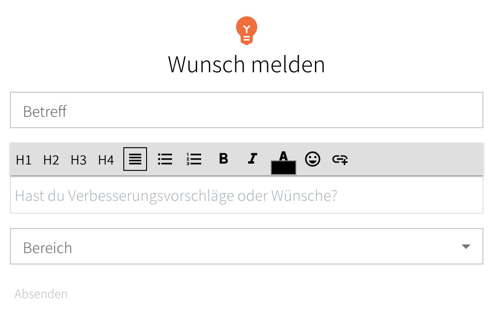Viewport: 497px width, 319px height.
Task: Toggle italic formatting
Action: [252, 159]
